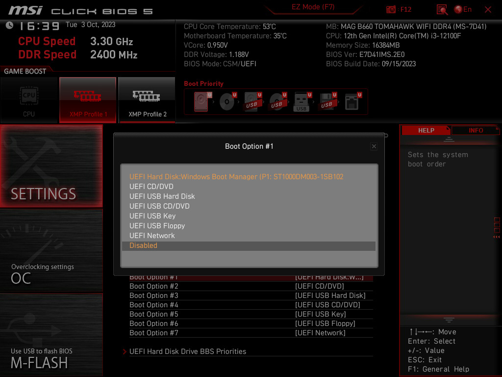Image resolution: width=502 pixels, height=377 pixels.
Task: Choose UEFI Network in the dialog list
Action: pos(249,236)
